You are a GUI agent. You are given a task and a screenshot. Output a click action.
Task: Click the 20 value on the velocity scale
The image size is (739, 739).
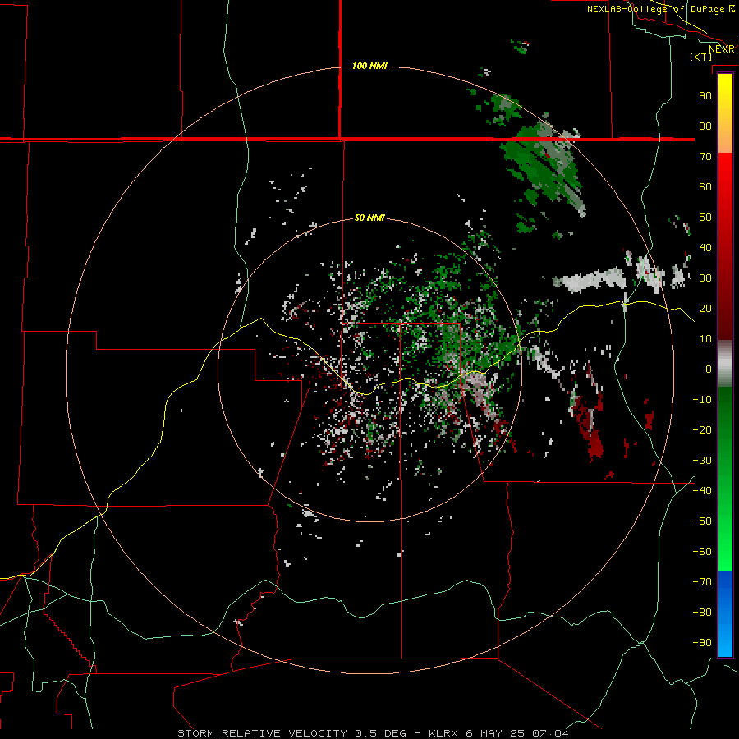click(705, 308)
